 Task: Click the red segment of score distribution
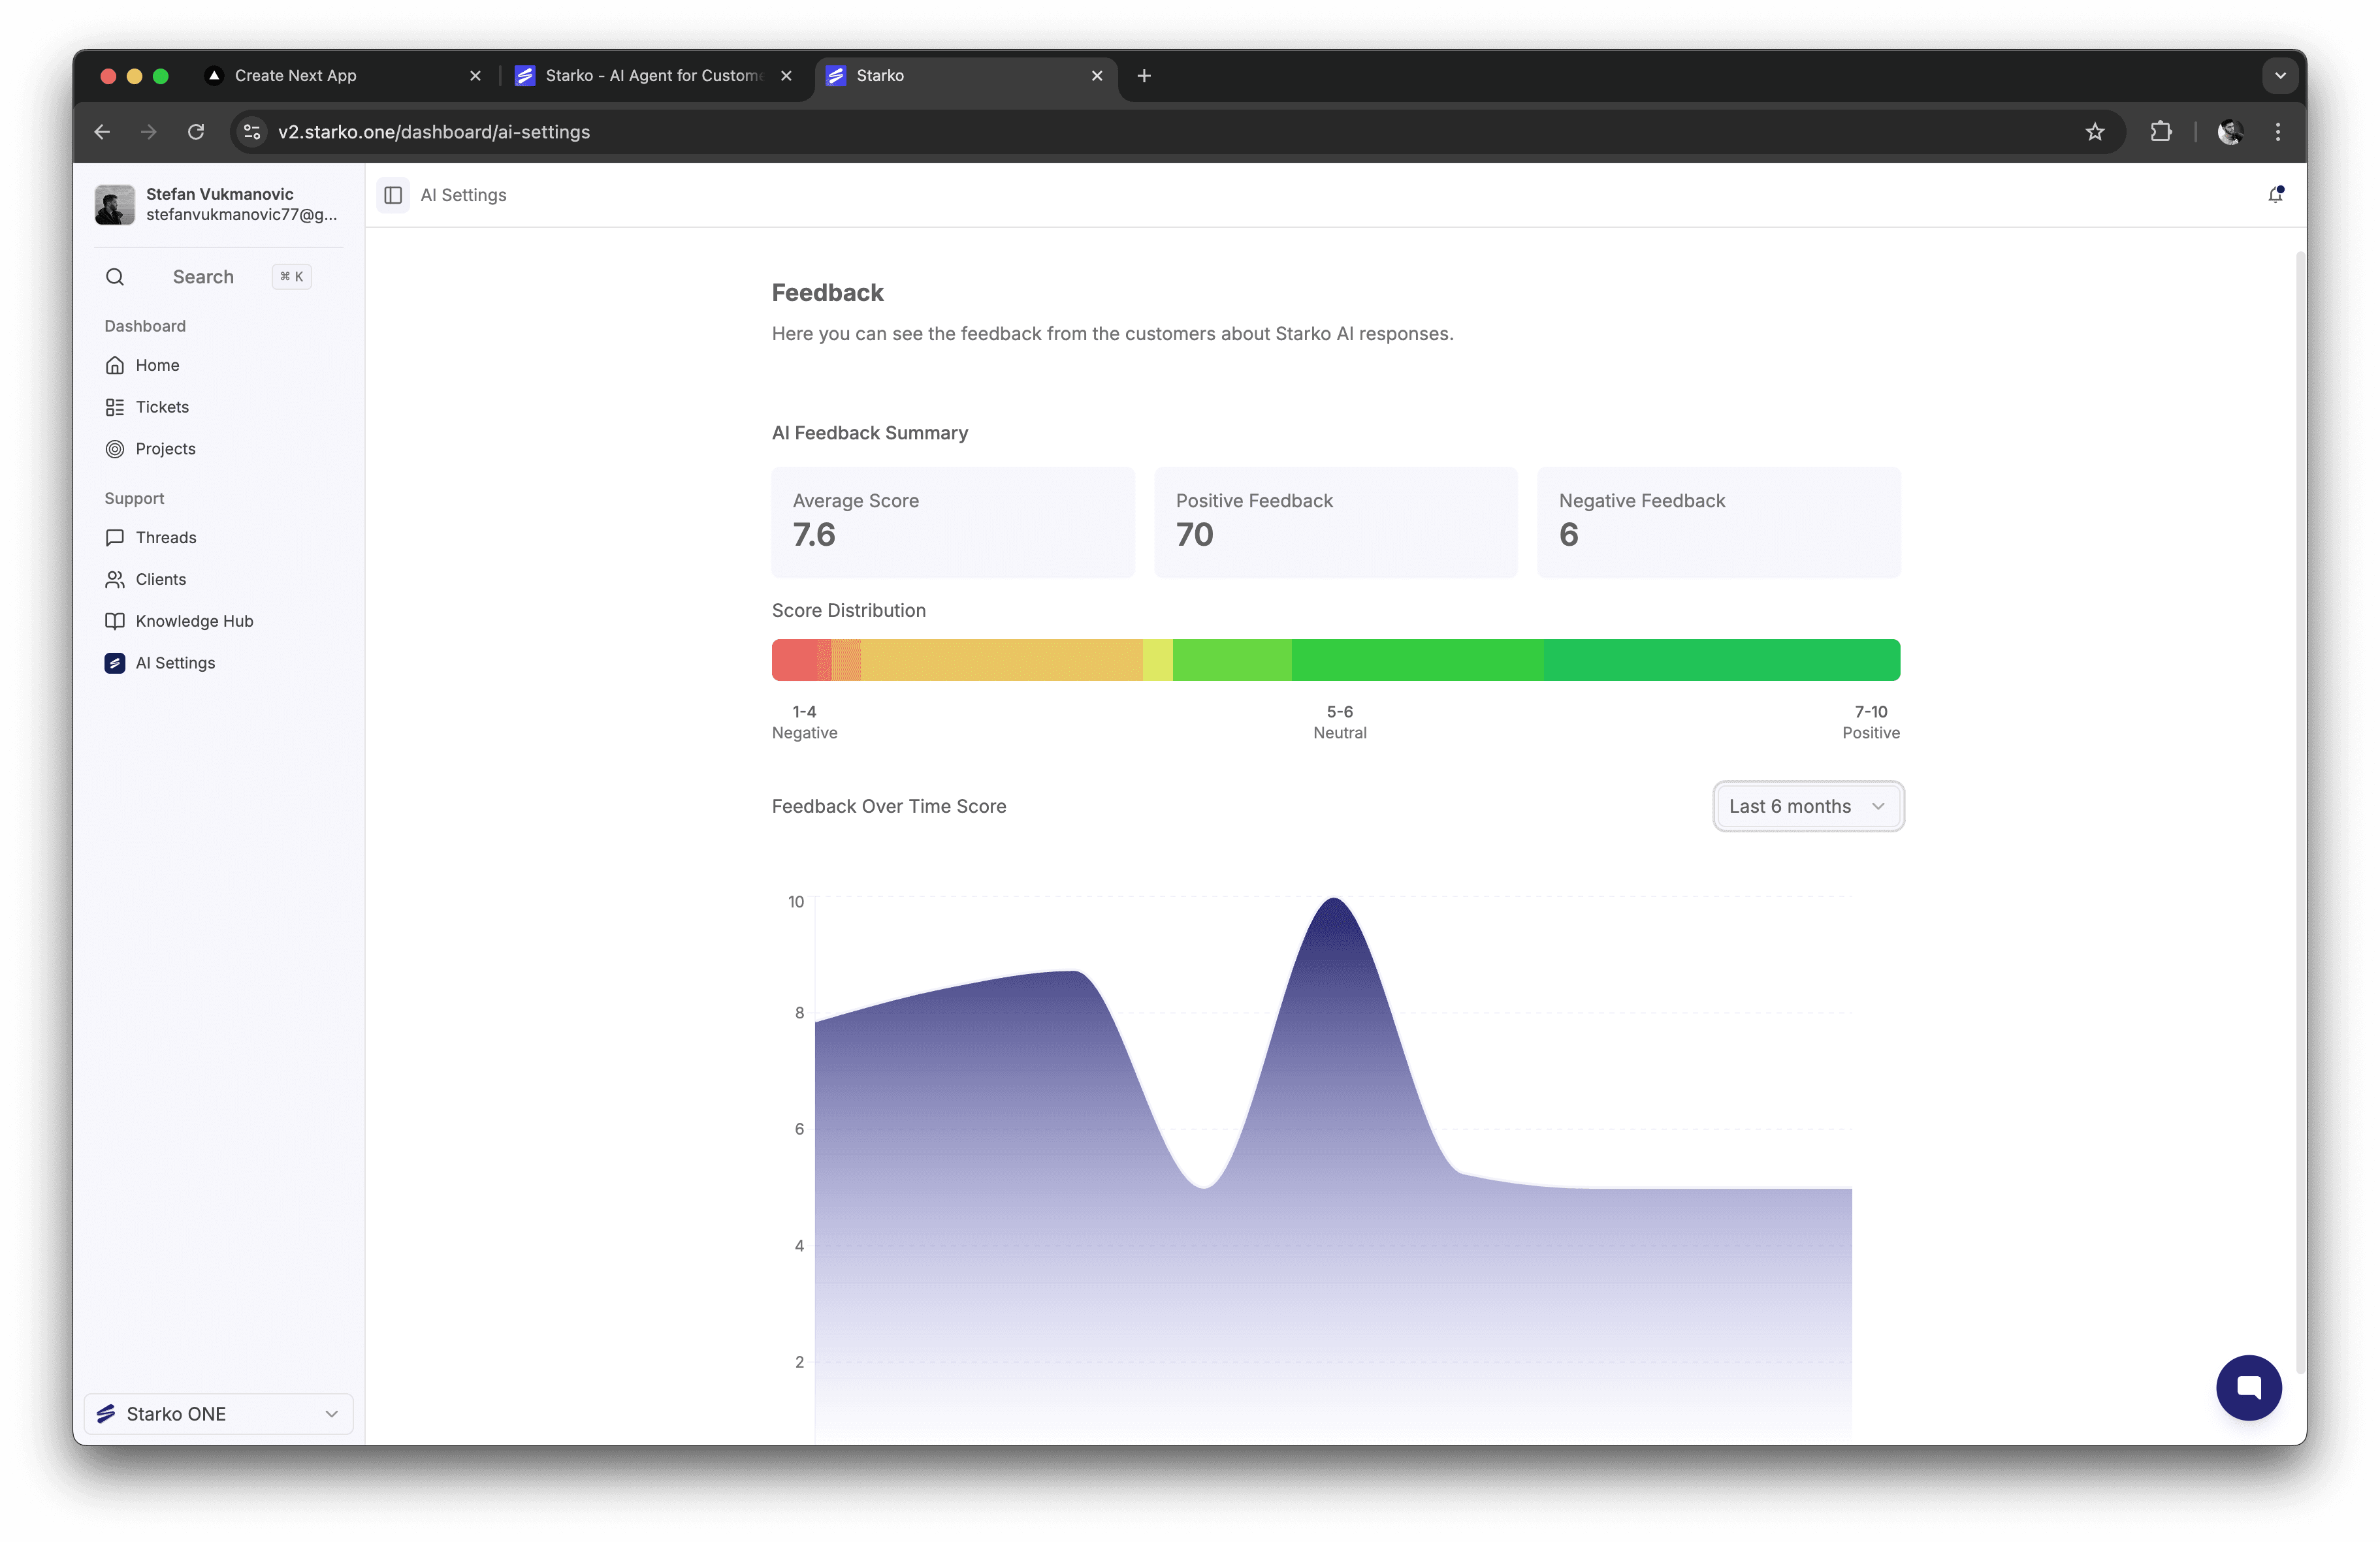coord(795,659)
